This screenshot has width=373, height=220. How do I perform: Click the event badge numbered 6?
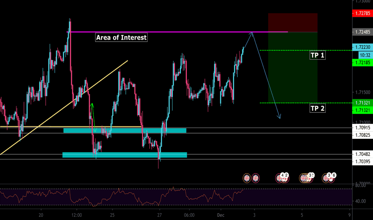tap(334, 175)
